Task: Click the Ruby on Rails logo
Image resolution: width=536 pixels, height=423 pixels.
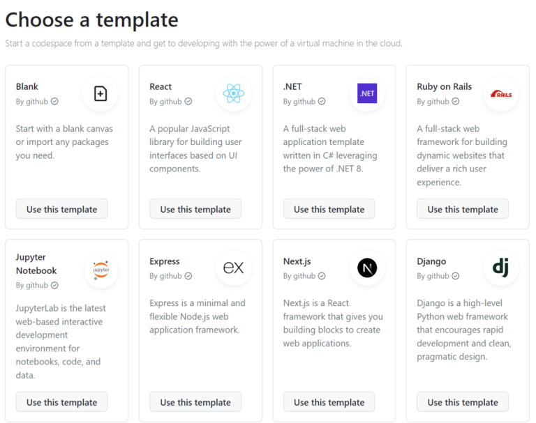Action: 501,93
